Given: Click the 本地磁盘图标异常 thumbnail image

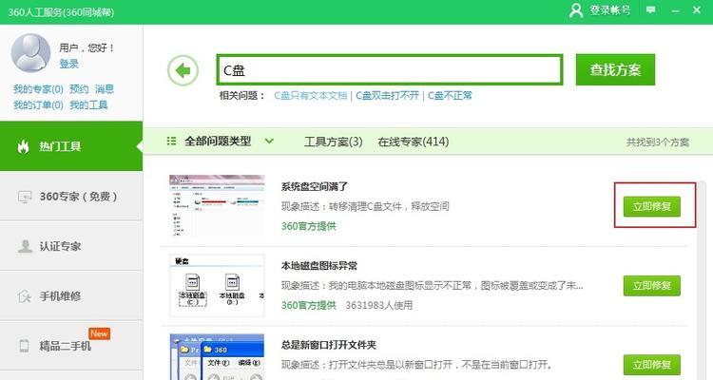Looking at the screenshot, I should [x=217, y=285].
